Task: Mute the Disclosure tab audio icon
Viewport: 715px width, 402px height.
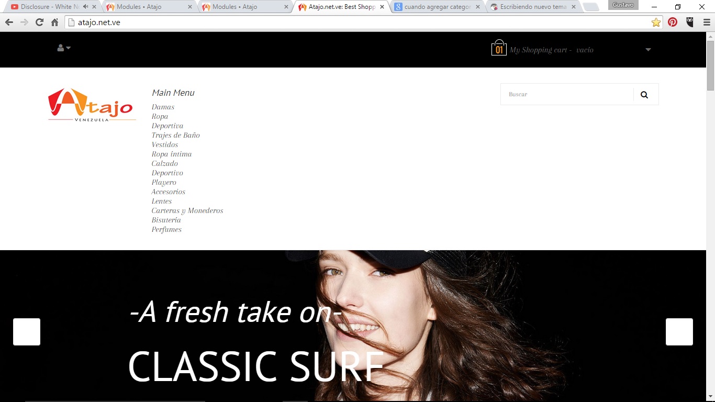Action: [x=85, y=7]
